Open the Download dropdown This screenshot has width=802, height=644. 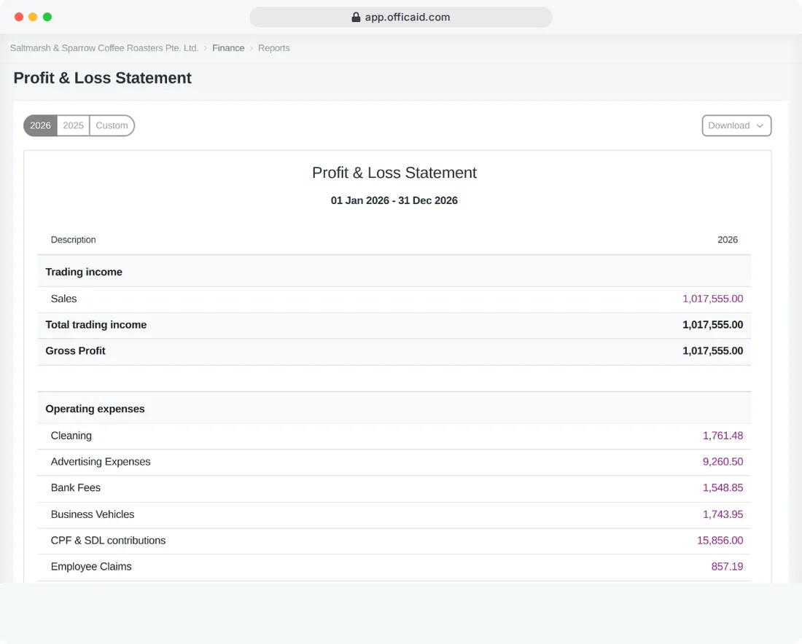[x=736, y=126]
